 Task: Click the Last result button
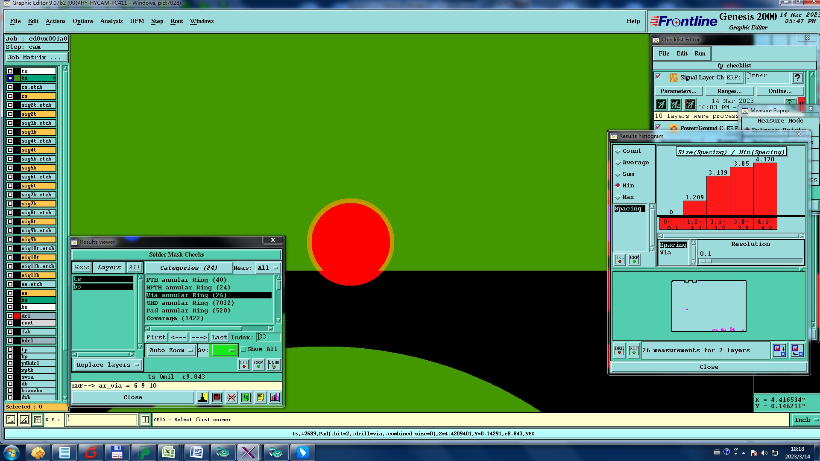pos(220,338)
